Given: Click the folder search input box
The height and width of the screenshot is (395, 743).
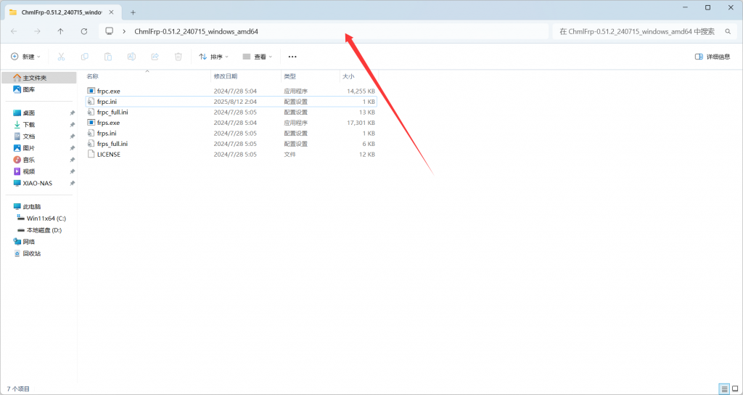Looking at the screenshot, I should tap(641, 31).
